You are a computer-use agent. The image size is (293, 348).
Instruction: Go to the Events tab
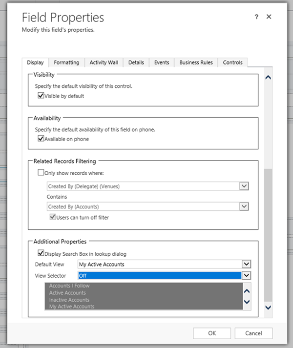[162, 62]
